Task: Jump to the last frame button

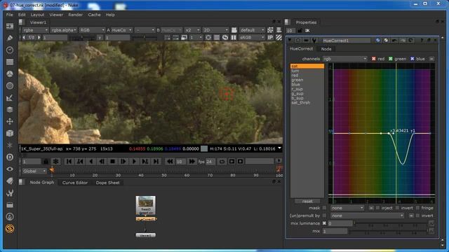Action: [156, 162]
